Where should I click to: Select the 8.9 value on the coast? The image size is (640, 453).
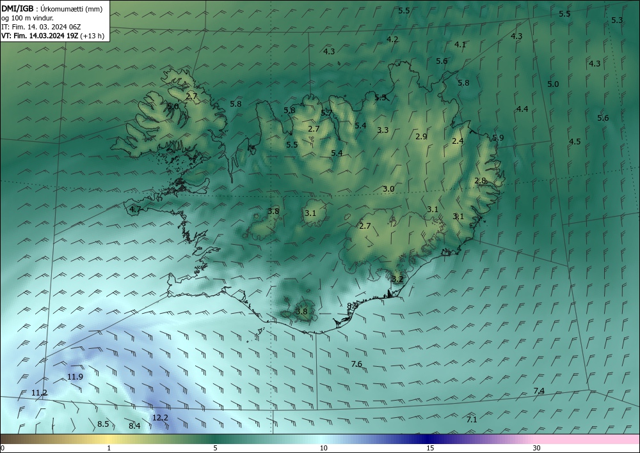pos(353,305)
